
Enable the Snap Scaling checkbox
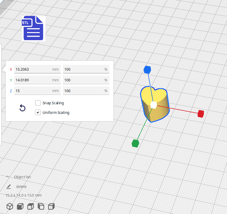click(38, 103)
